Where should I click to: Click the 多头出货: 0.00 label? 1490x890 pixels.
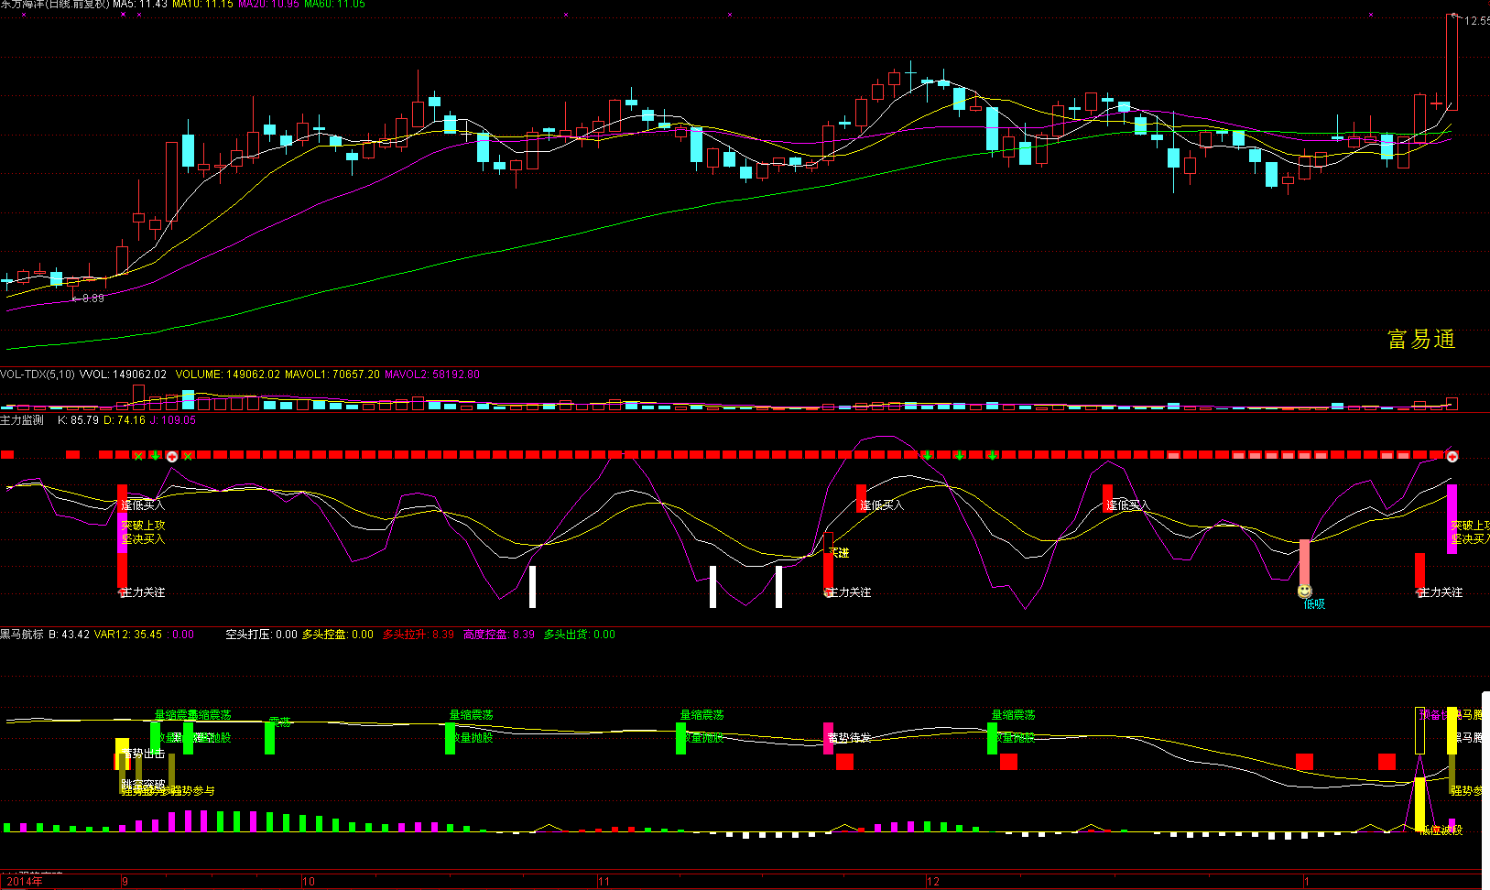point(580,635)
